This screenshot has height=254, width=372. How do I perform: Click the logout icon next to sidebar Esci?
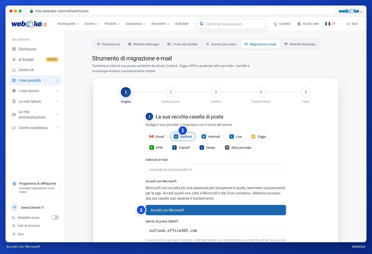pyautogui.click(x=14, y=234)
